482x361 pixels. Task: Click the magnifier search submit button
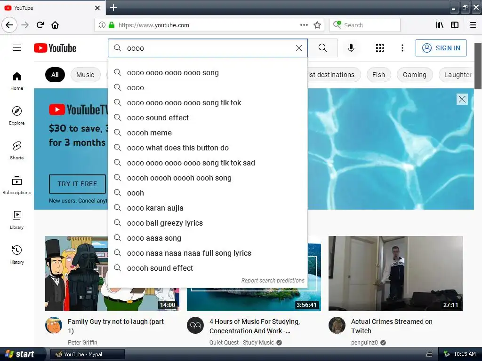pyautogui.click(x=323, y=48)
